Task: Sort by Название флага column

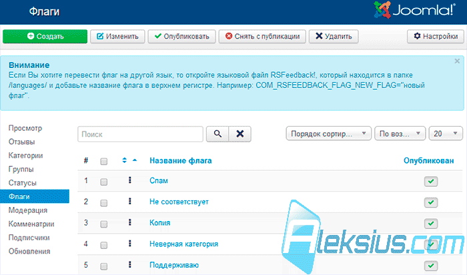Action: click(181, 161)
